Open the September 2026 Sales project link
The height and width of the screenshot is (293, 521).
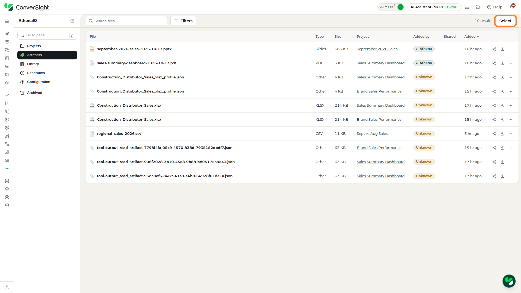[x=377, y=49]
